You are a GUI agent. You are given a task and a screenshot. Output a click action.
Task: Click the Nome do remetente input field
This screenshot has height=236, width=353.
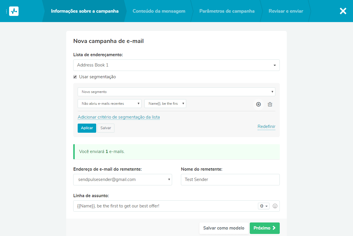point(230,180)
